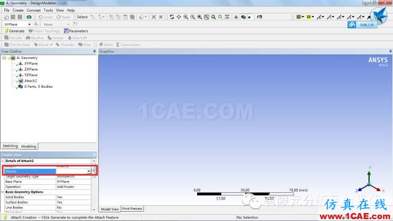Open the Concept menu
This screenshot has height=221, width=393.
coord(34,10)
